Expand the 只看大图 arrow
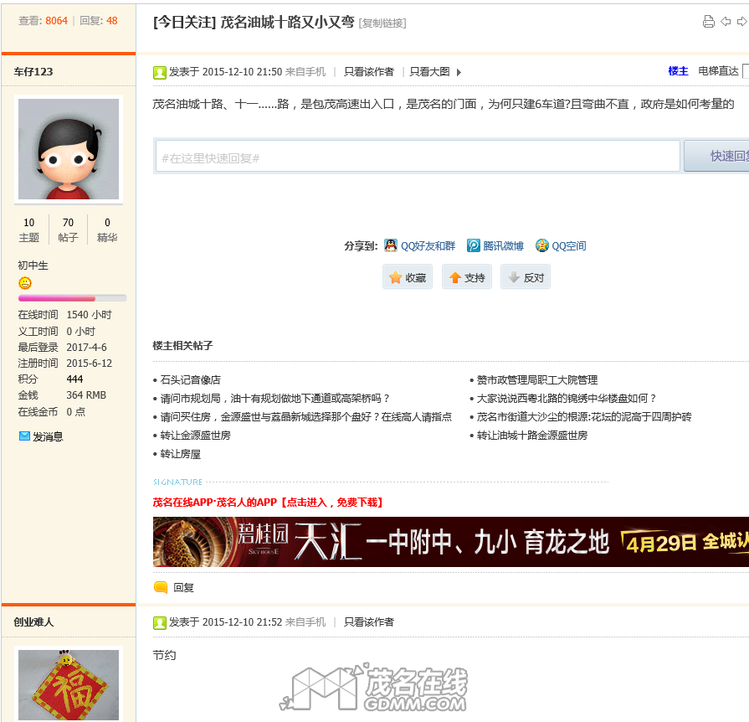Viewport: 749px width, 722px height. (459, 72)
